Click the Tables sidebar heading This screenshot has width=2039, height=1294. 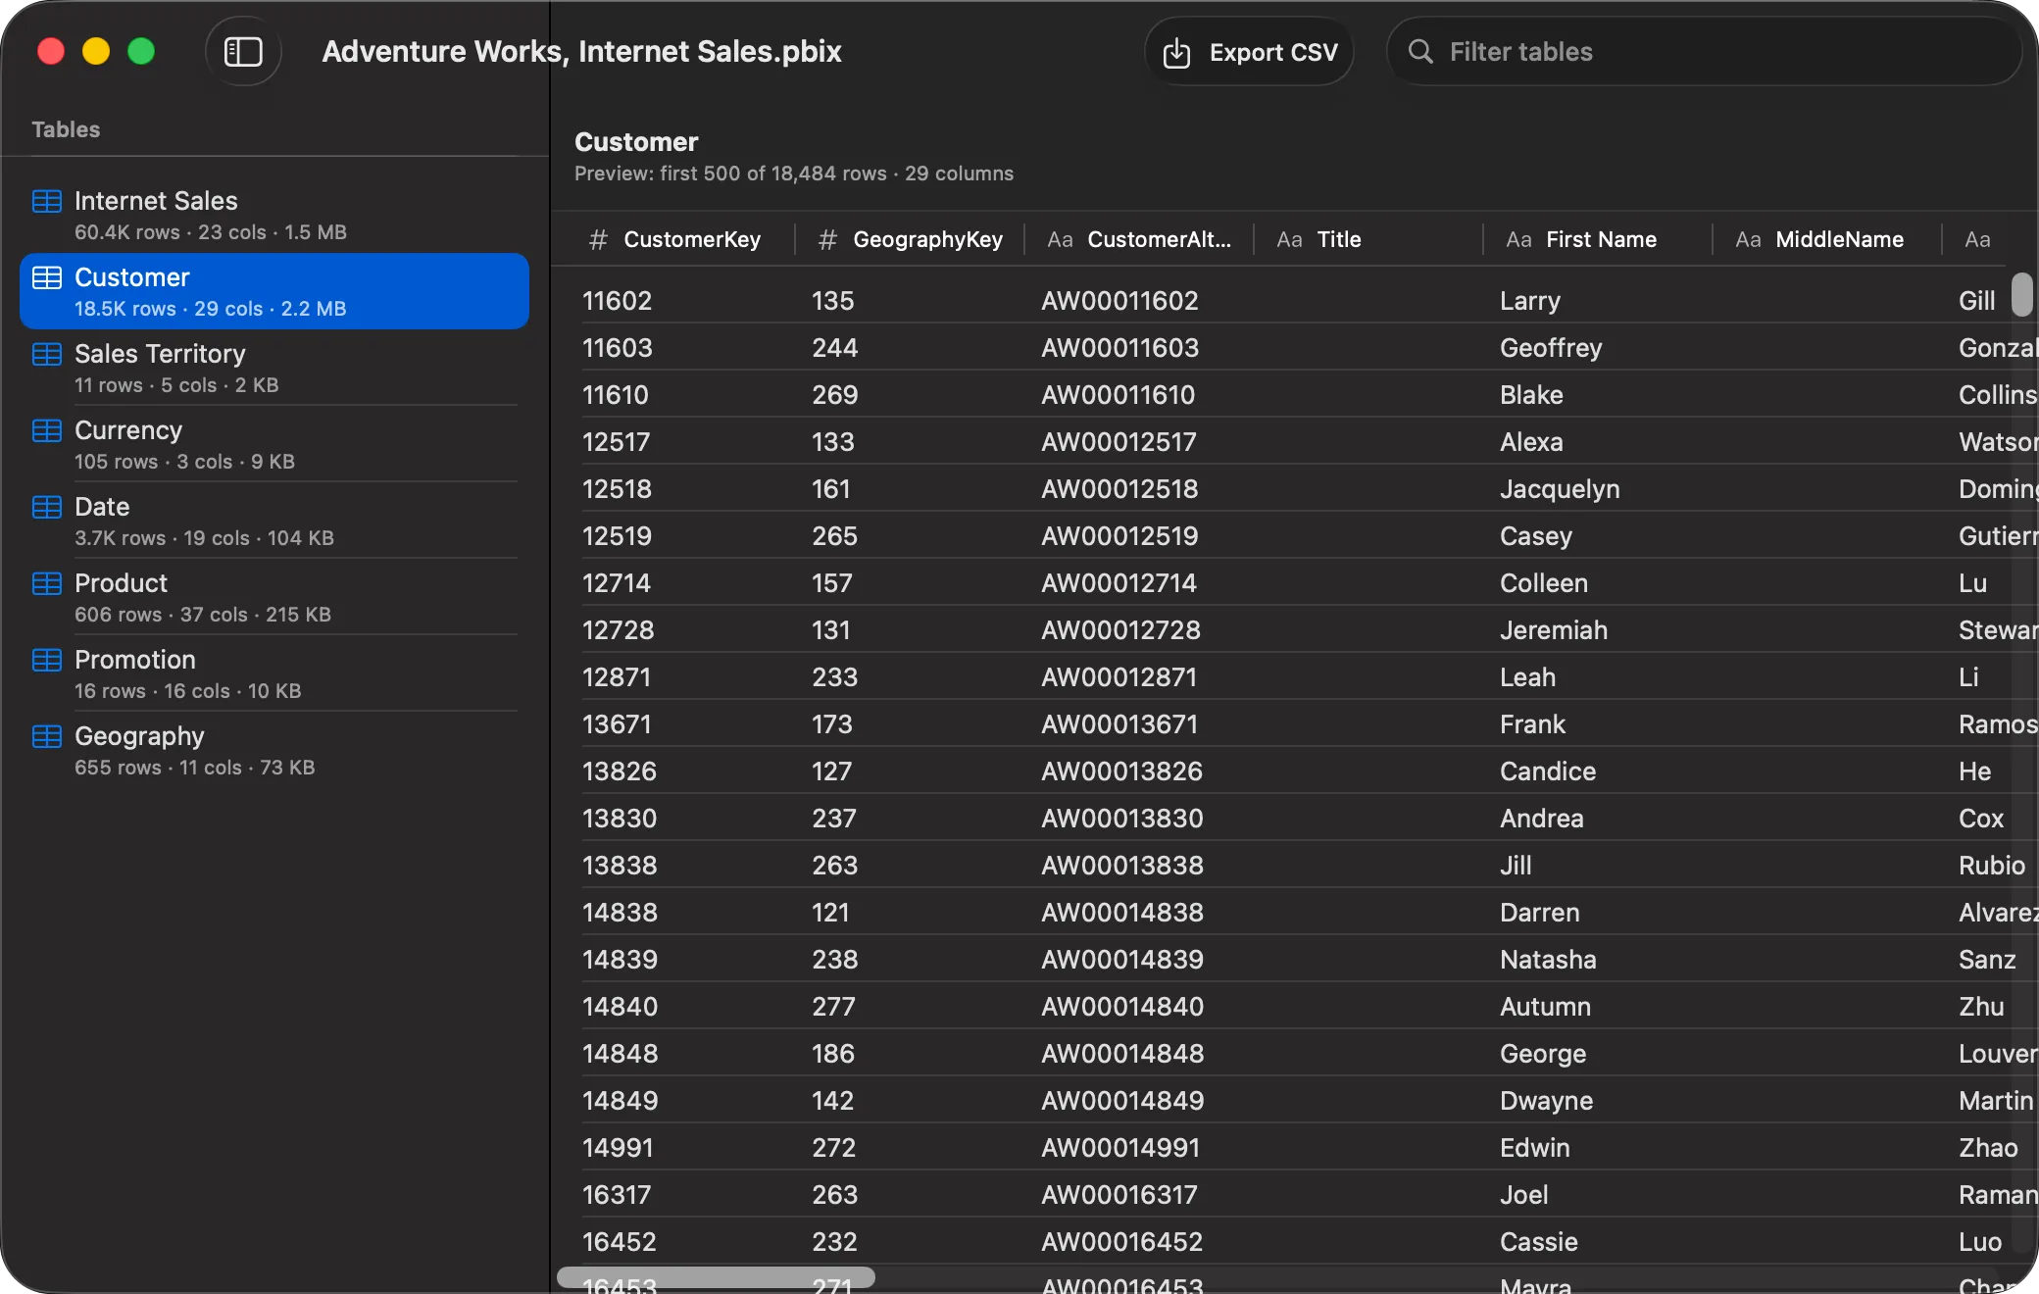click(x=66, y=129)
